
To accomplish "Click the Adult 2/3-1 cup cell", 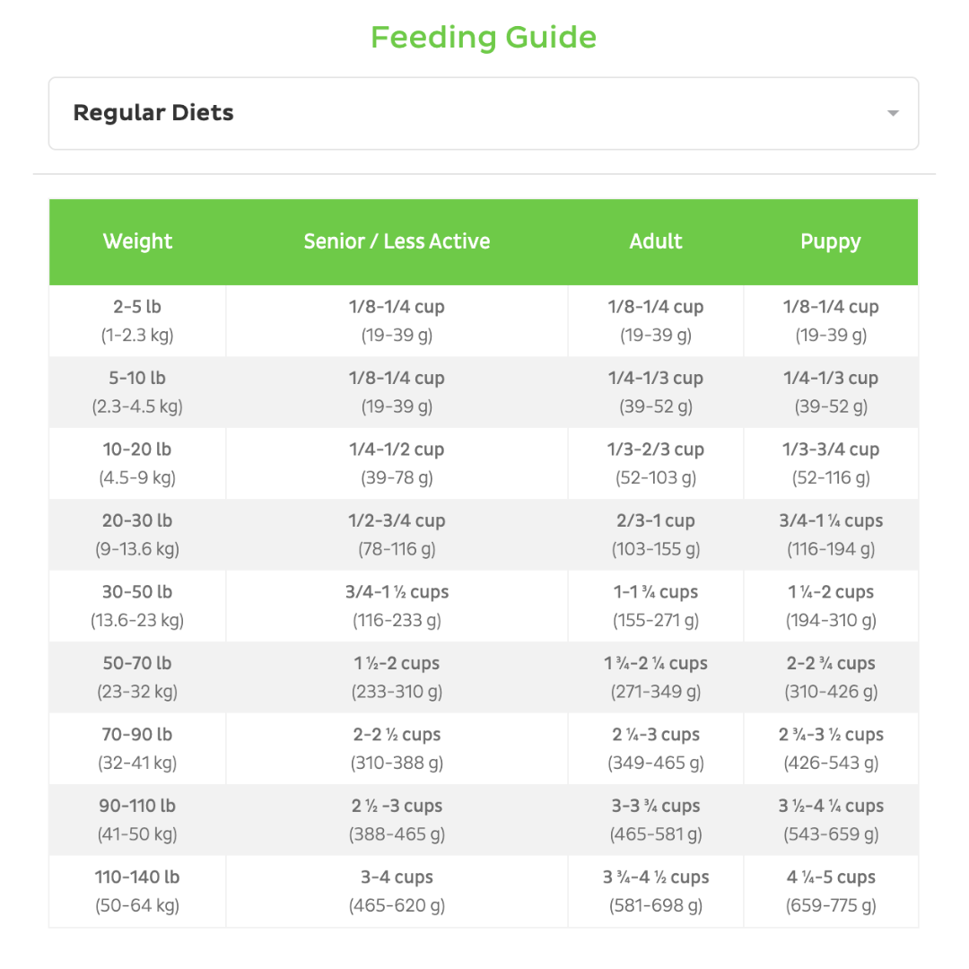I will 656,535.
